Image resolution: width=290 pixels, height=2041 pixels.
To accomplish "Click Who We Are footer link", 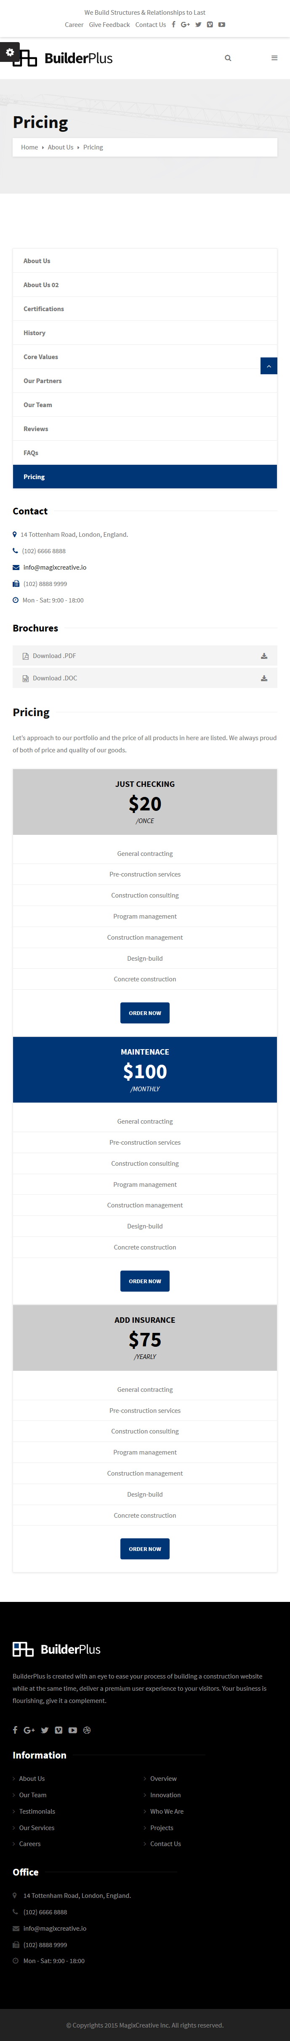I will pos(166,1811).
